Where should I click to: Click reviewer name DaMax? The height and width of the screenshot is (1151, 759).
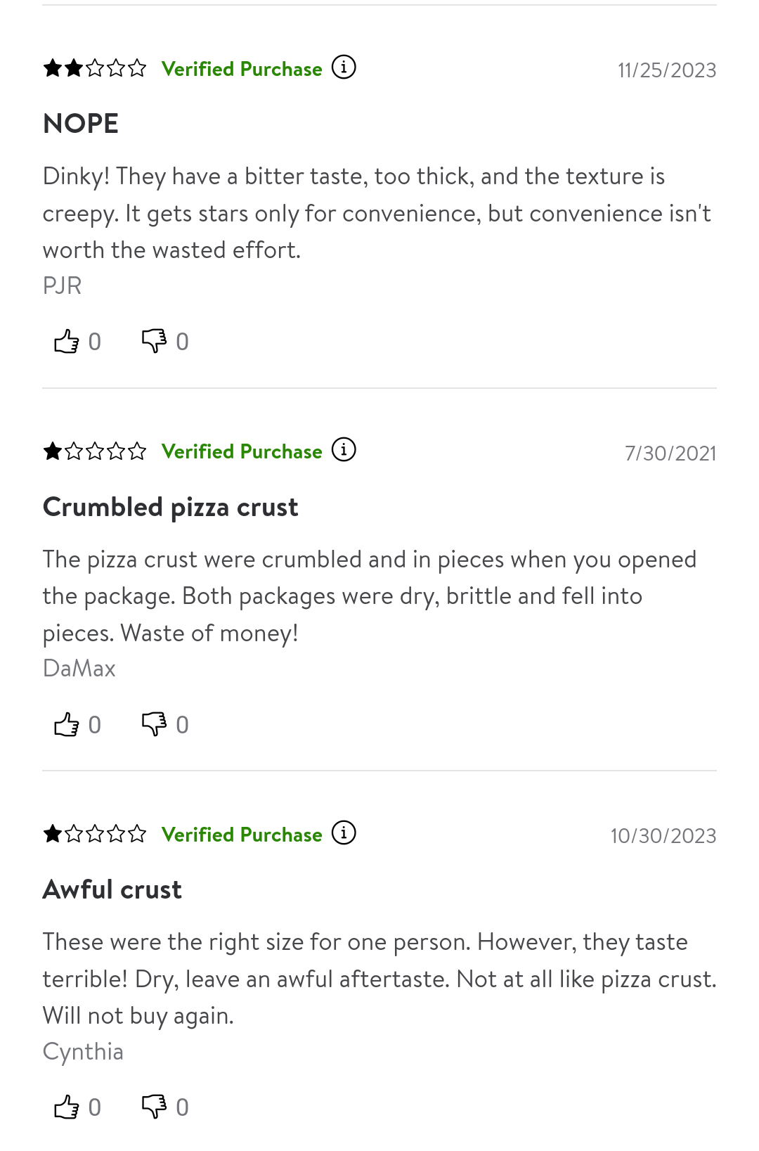coord(79,668)
